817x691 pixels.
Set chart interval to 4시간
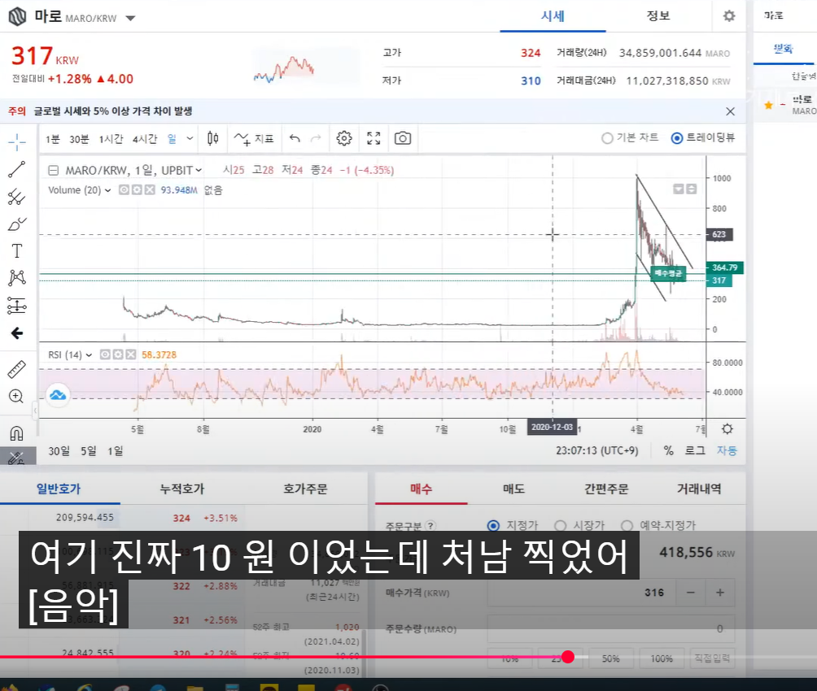(145, 139)
